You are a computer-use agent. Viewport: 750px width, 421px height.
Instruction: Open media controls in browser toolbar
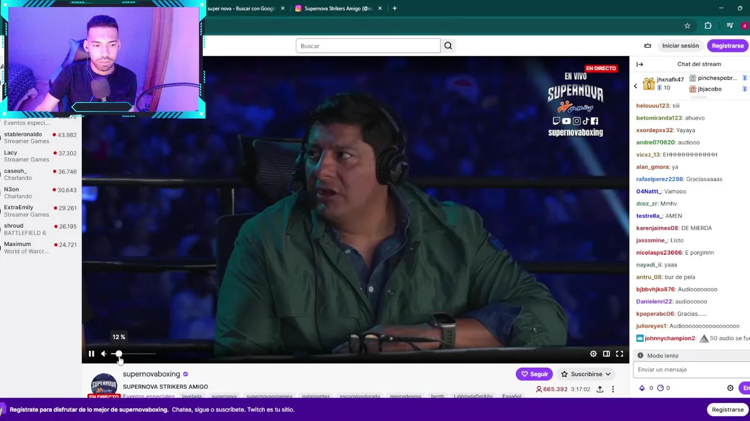click(729, 26)
